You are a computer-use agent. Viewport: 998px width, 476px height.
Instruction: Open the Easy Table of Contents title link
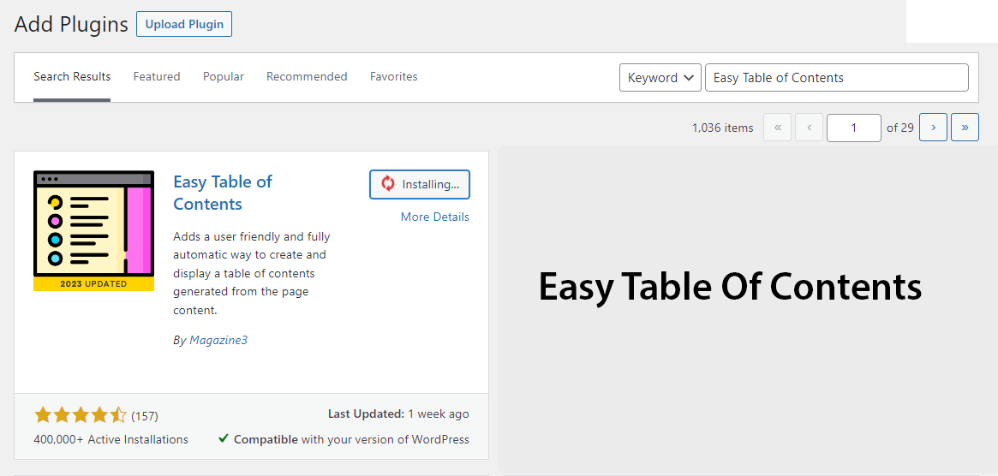(x=222, y=193)
